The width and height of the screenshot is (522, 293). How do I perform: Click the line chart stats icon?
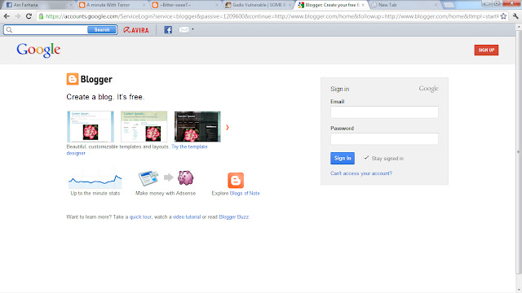click(x=95, y=179)
